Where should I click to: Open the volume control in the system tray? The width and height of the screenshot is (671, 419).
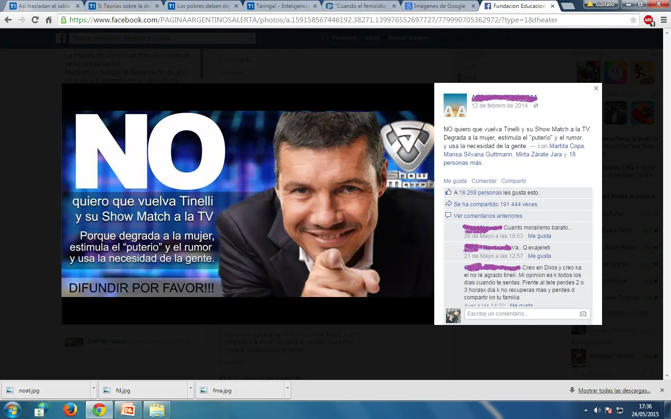(x=597, y=410)
